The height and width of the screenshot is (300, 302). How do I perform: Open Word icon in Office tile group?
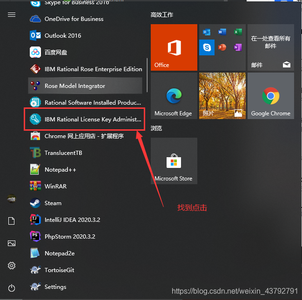[222, 32]
